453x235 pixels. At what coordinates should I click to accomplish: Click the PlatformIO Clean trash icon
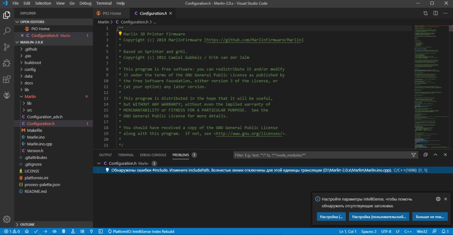click(64, 231)
